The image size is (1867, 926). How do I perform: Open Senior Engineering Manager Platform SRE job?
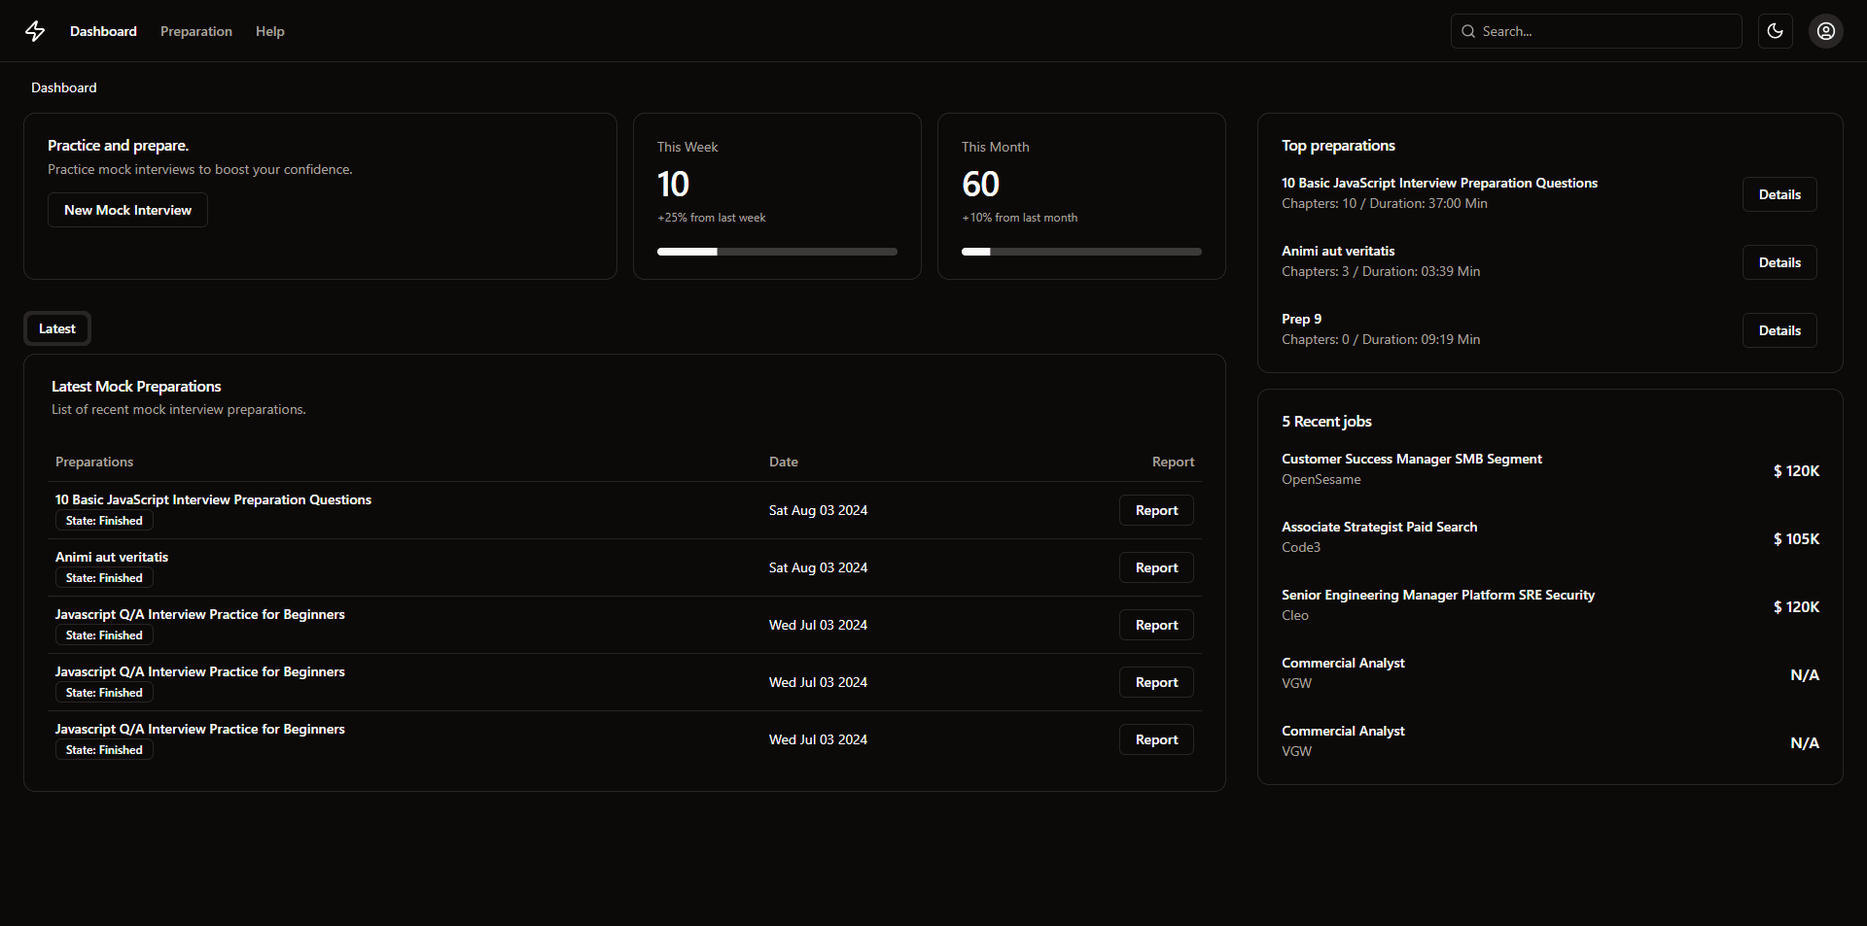coord(1437,595)
